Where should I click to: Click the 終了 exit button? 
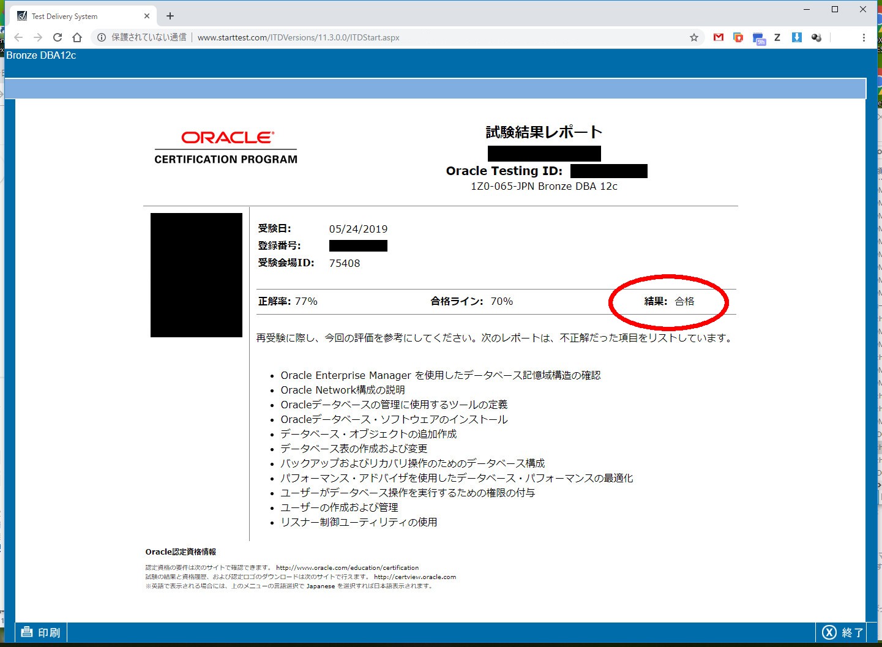tap(842, 632)
